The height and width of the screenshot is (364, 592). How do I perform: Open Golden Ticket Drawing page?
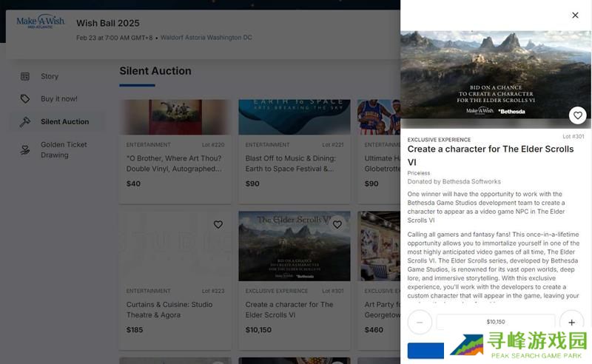64,150
